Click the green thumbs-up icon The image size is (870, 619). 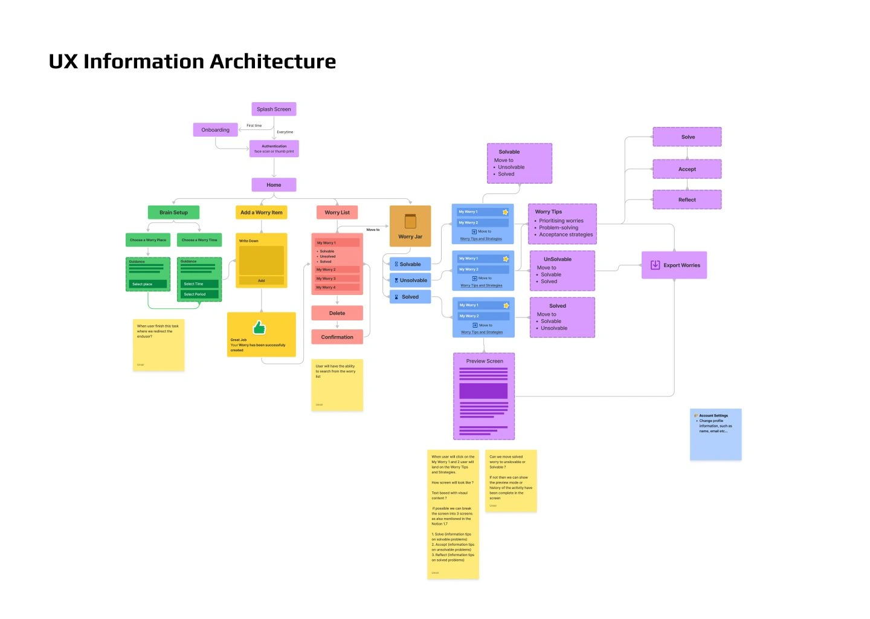tap(259, 327)
